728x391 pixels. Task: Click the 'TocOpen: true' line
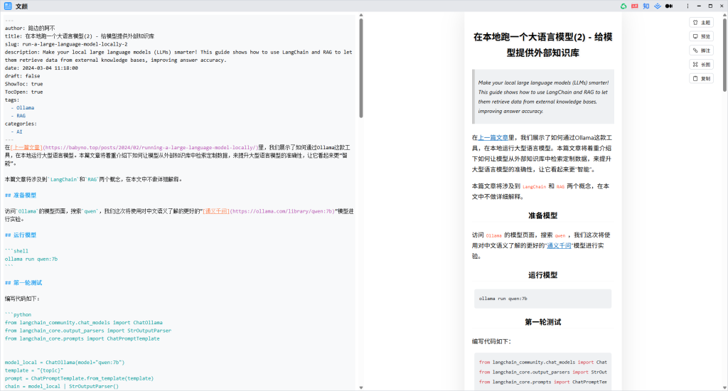pyautogui.click(x=23, y=92)
